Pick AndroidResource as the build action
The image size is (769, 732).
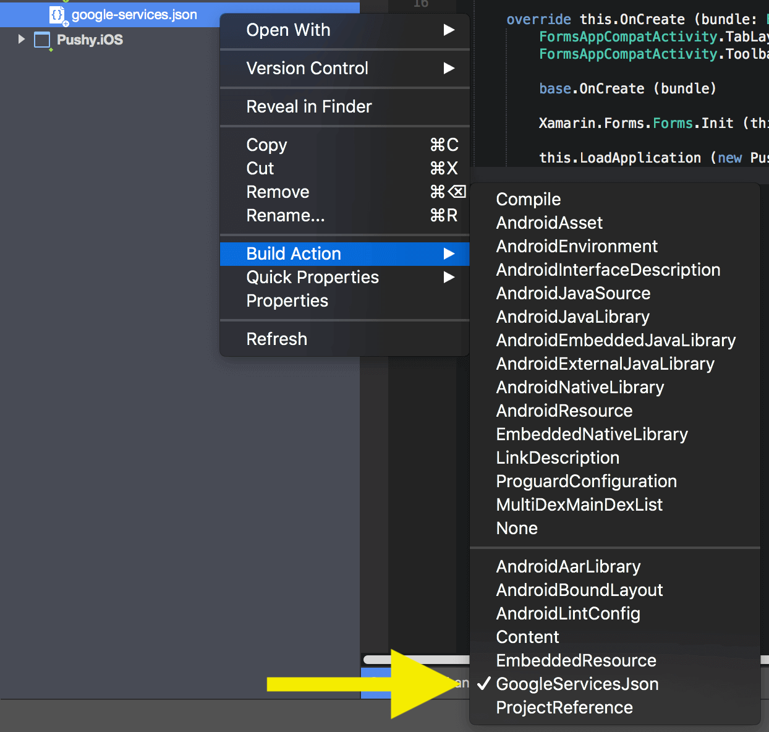point(564,411)
